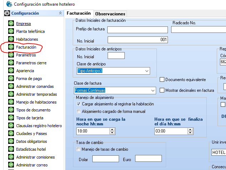Viewport: 226px width, 170px height.
Task: Click the green icon next to Planta telefónica
Action: point(11,31)
